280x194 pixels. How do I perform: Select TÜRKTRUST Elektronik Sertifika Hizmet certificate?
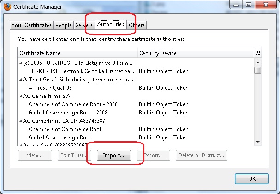point(81,71)
